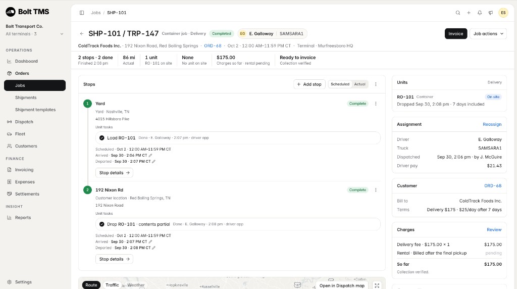Image resolution: width=517 pixels, height=289 pixels.
Task: Click the On site badge for RO-101
Action: tap(493, 97)
